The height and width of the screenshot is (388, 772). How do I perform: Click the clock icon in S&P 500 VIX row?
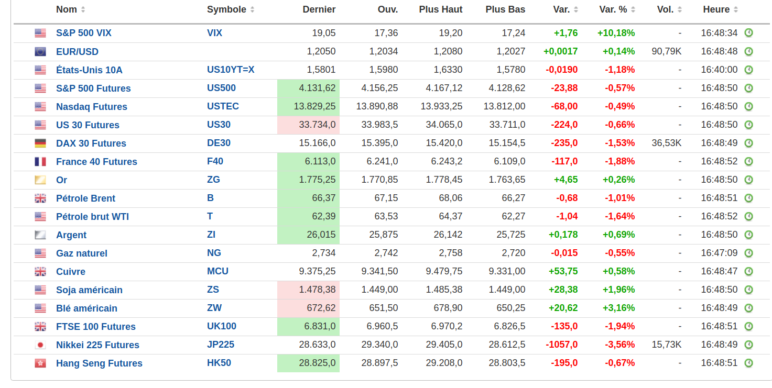point(748,33)
